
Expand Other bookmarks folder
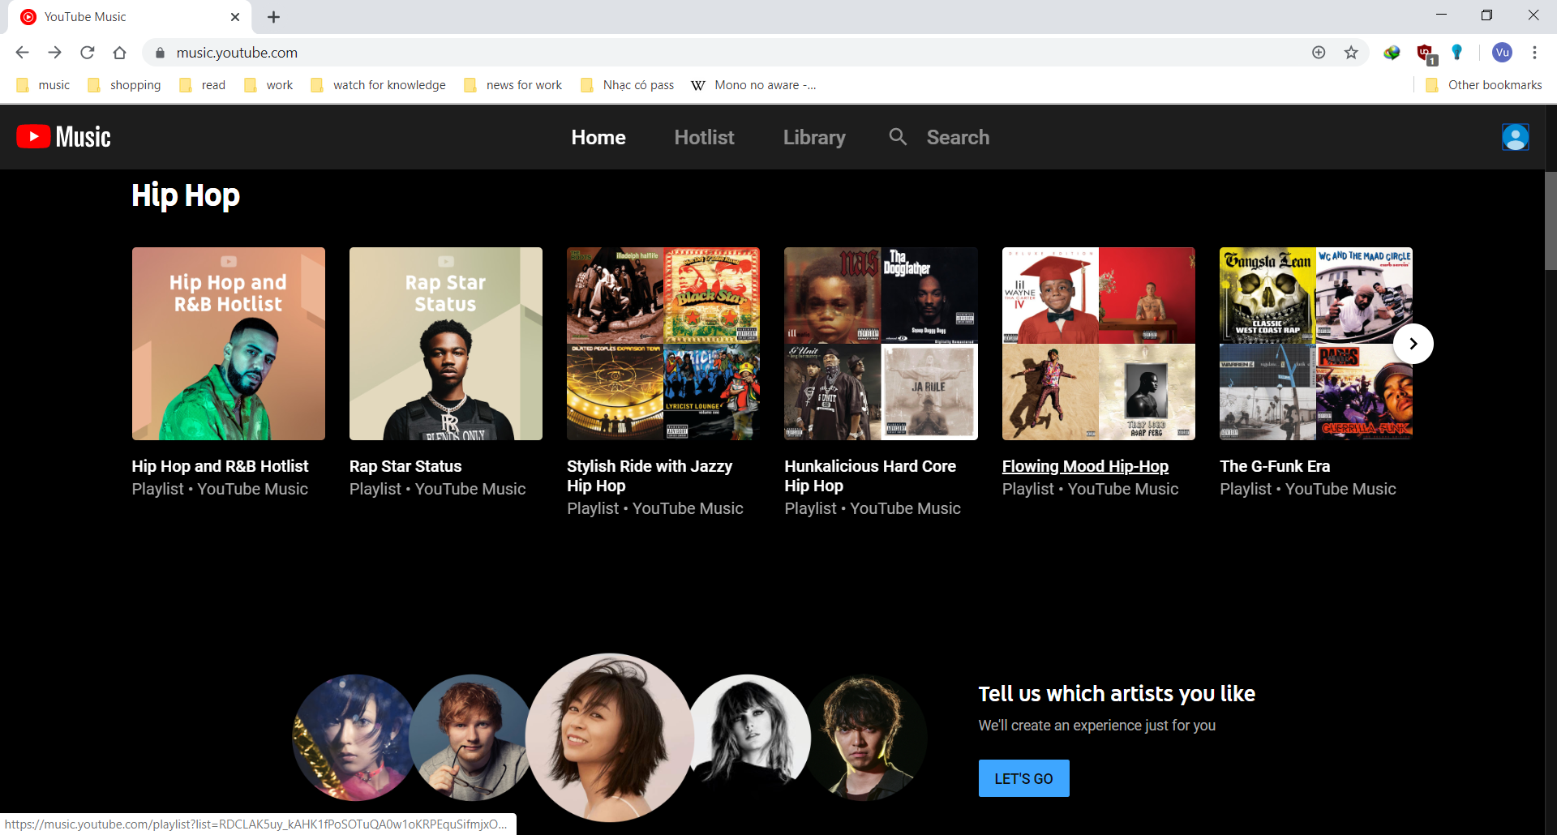[1483, 85]
